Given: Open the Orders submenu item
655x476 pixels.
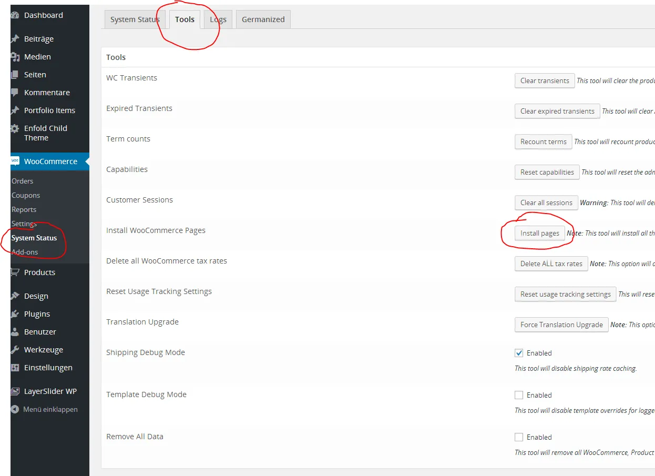Looking at the screenshot, I should (x=23, y=181).
